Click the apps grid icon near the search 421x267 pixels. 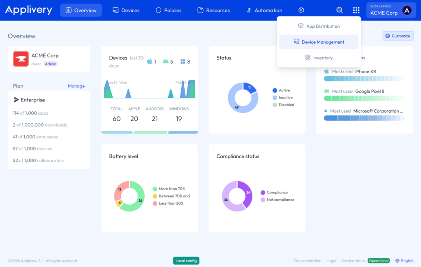(x=356, y=10)
